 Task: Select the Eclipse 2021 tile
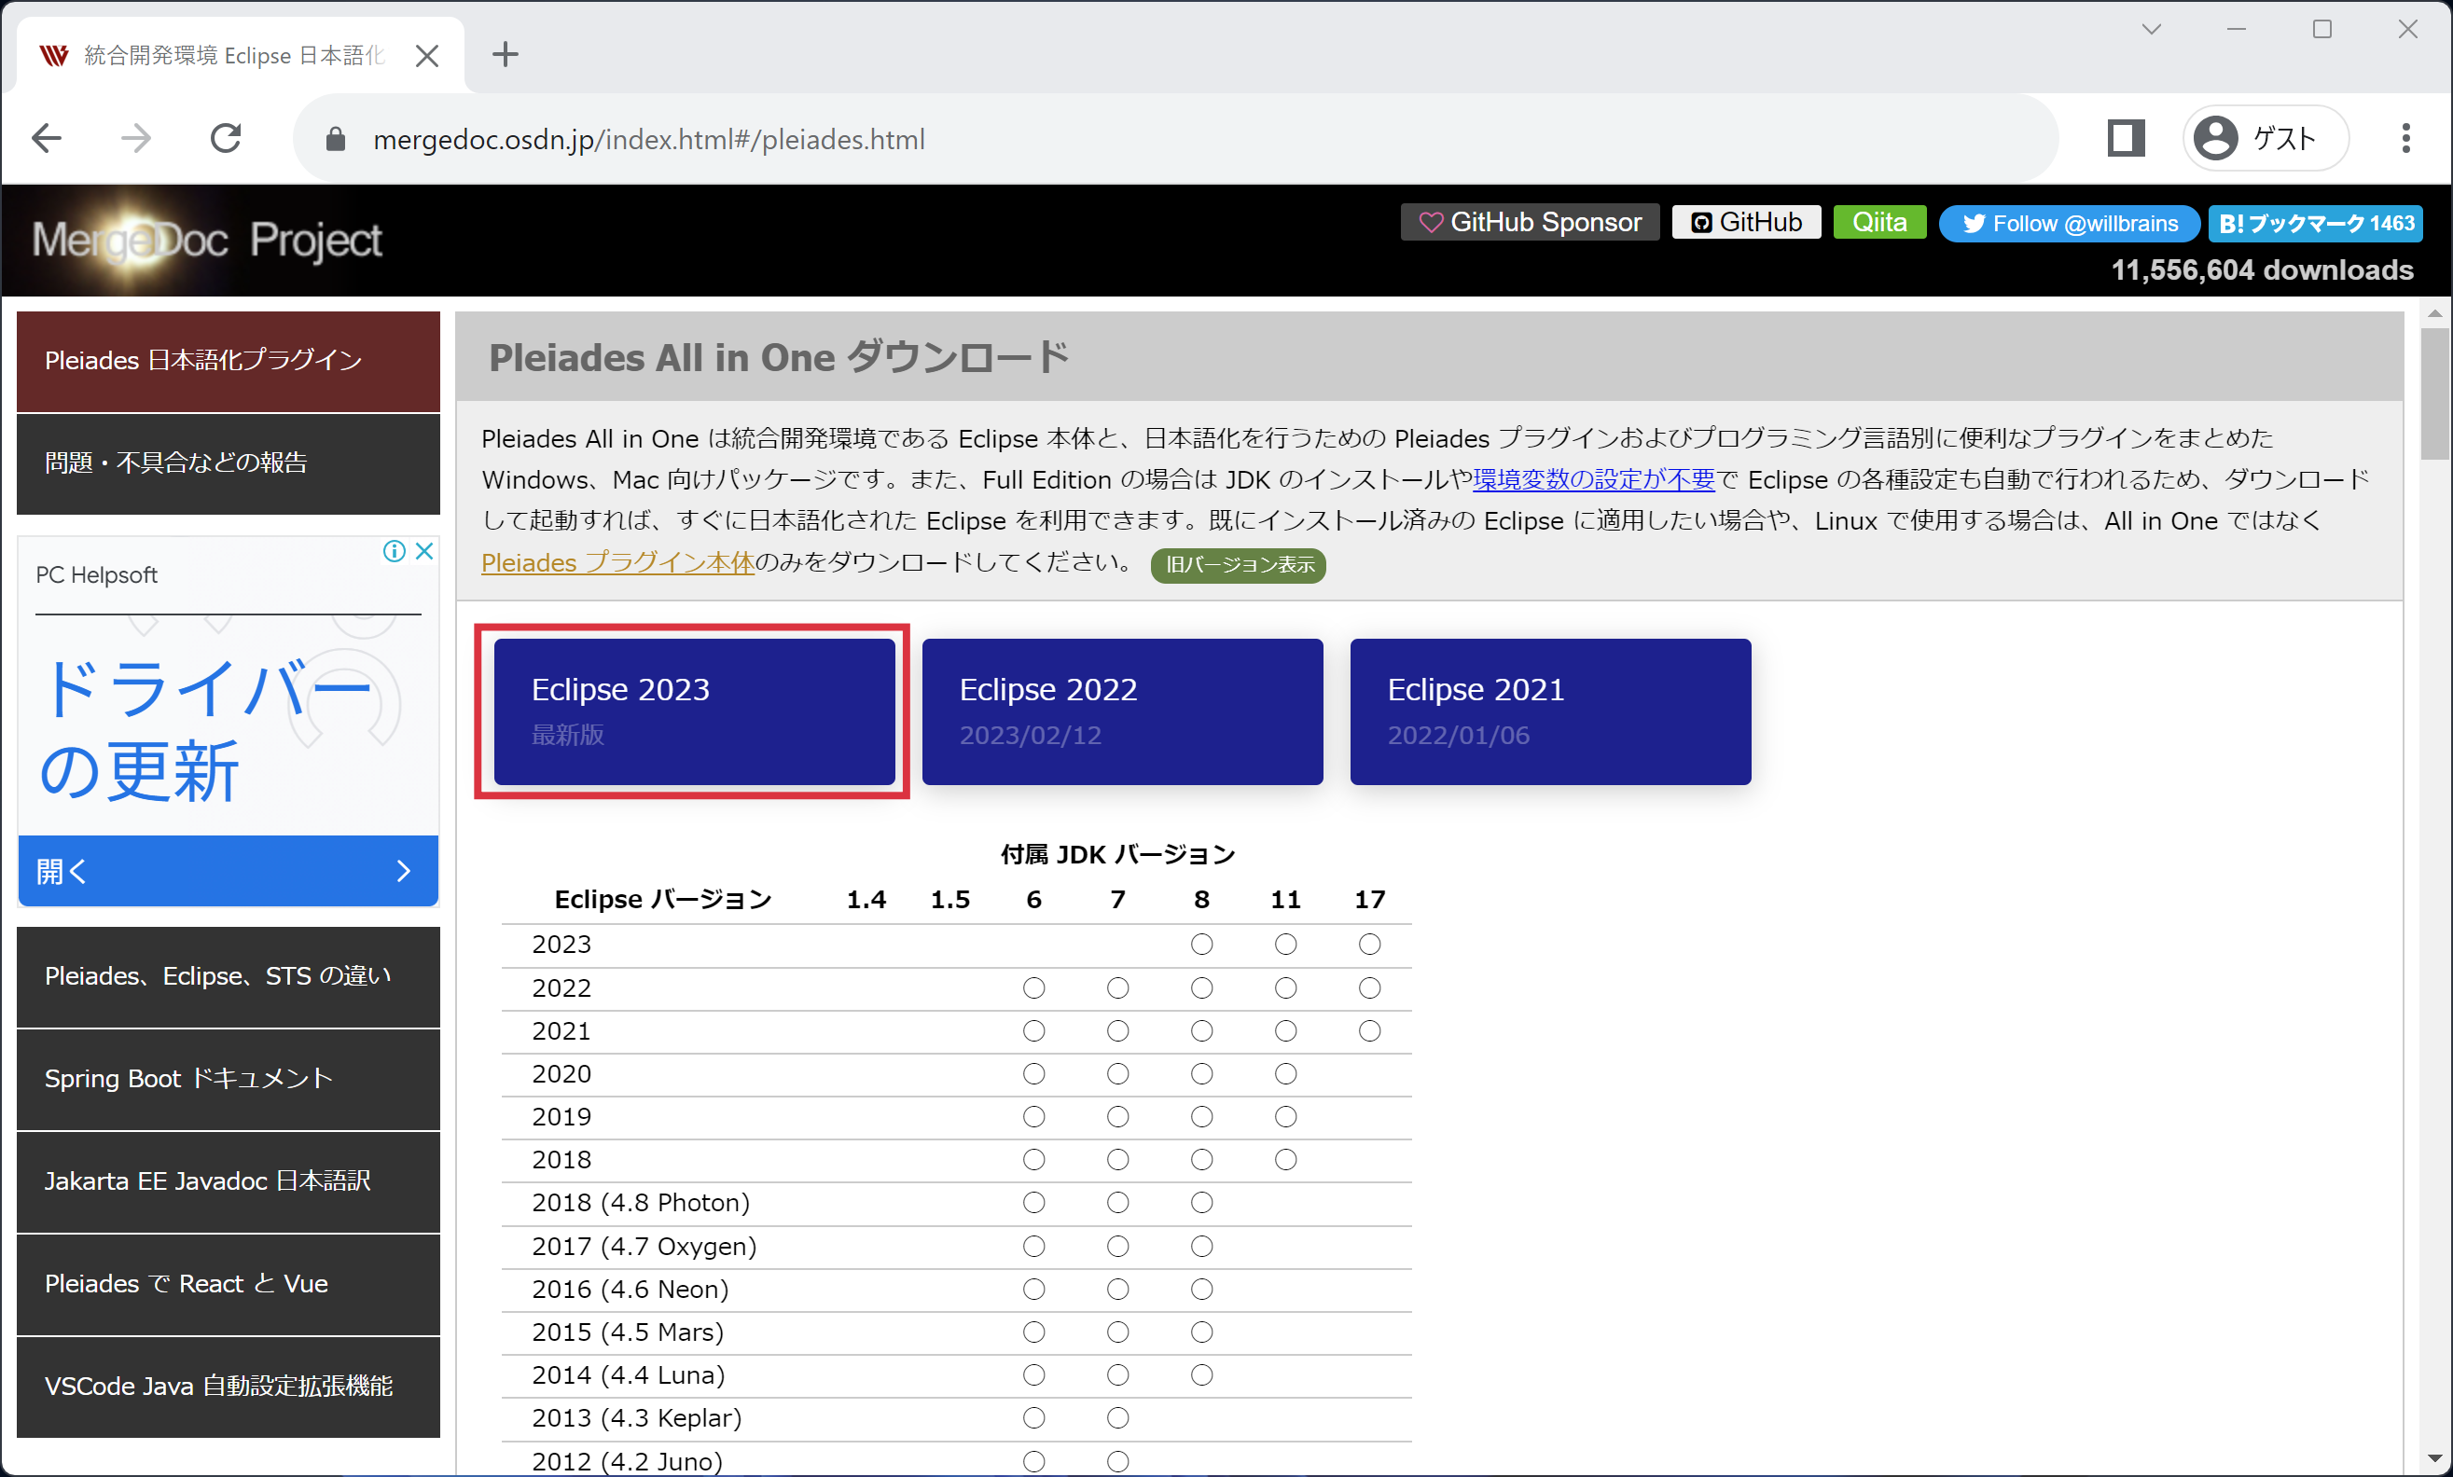tap(1550, 711)
